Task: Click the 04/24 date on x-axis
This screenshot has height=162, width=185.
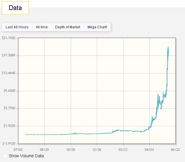Action: pos(149,149)
